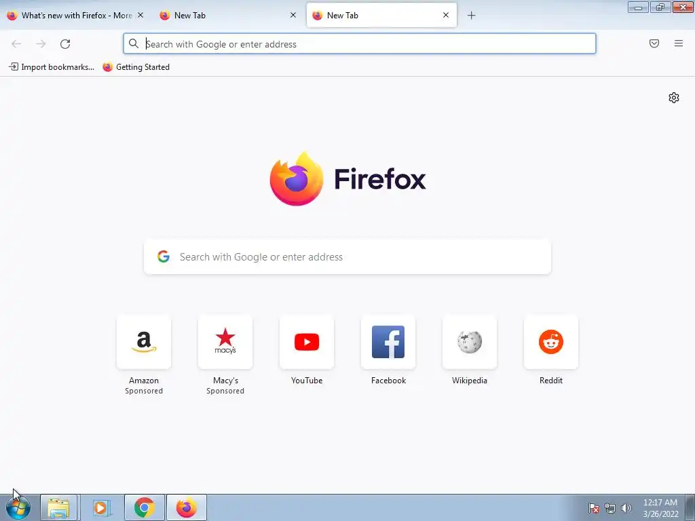
Task: Open the Windows Start menu
Action: [x=18, y=507]
